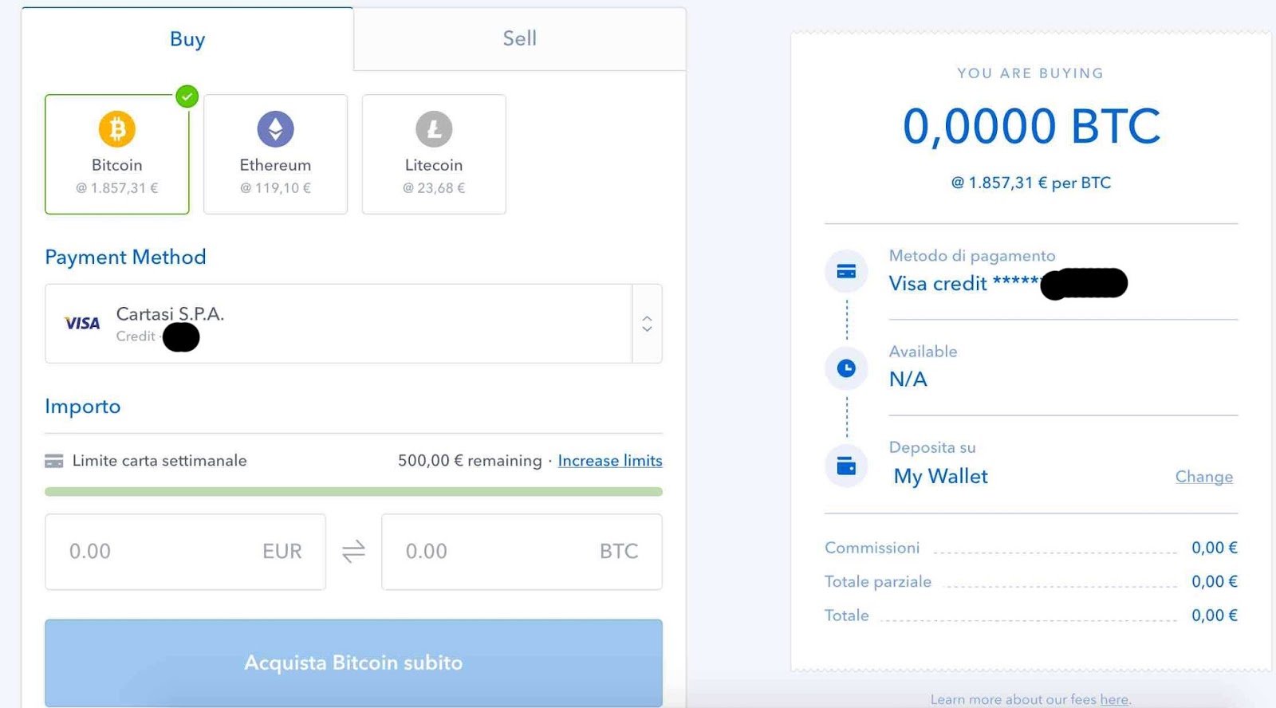Open the Increase limits link
Screen dimensions: 1276x708
610,461
